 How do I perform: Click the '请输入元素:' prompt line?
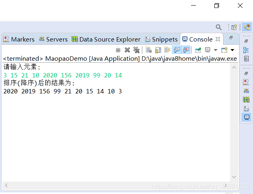tap(22, 67)
